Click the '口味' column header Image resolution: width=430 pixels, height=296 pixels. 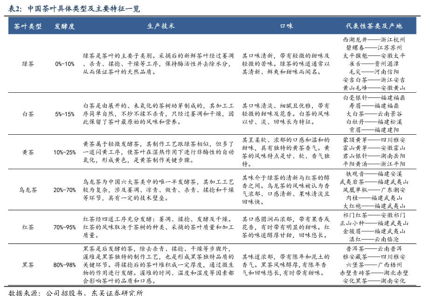coord(286,27)
